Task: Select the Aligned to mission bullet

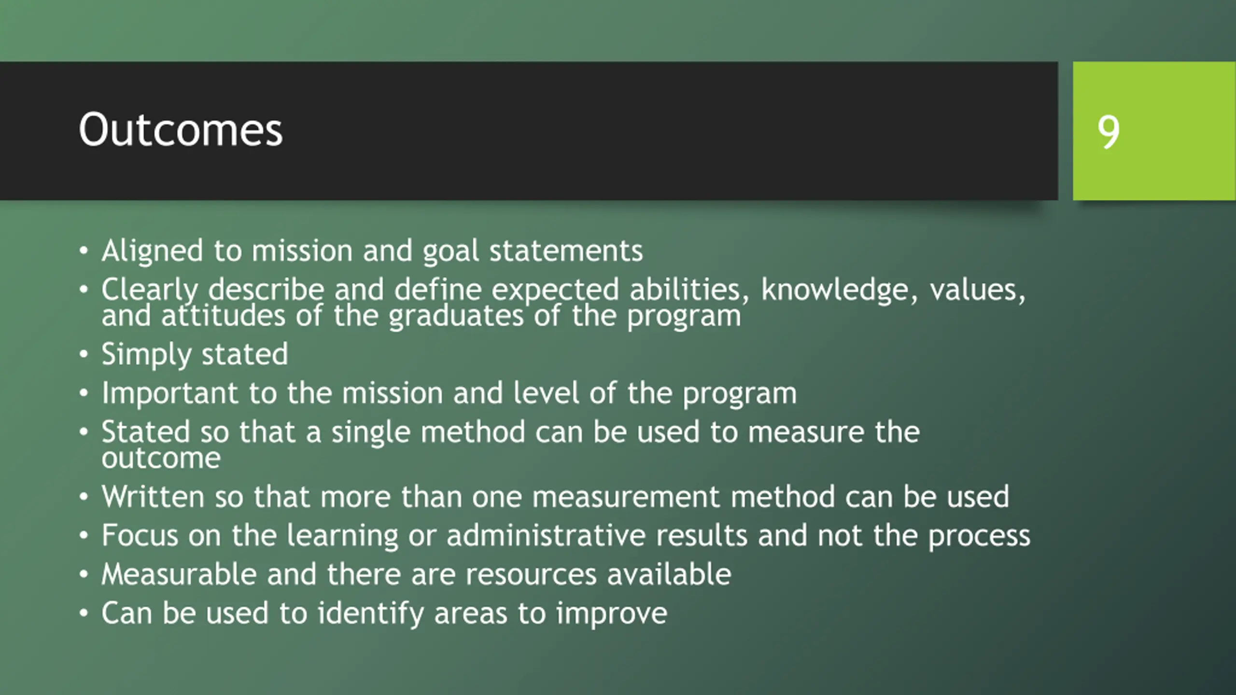Action: (x=372, y=251)
